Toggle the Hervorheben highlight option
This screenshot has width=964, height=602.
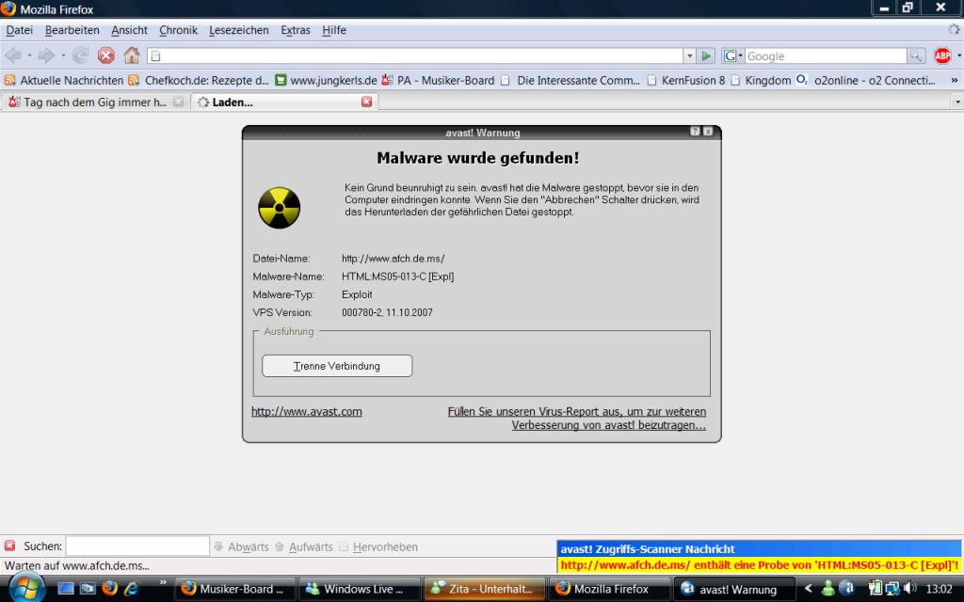pos(378,547)
